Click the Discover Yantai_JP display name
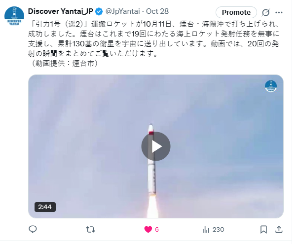 tap(61, 11)
